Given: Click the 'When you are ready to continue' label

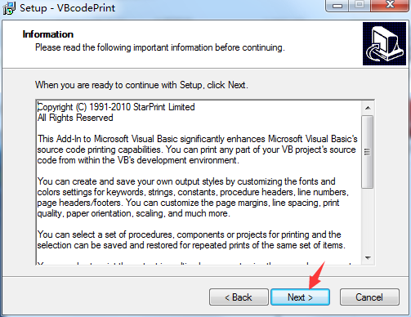Looking at the screenshot, I should pyautogui.click(x=141, y=85).
